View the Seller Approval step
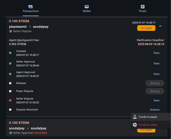Image resolution: width=171 pixels, height=139 pixels. pos(156,63)
